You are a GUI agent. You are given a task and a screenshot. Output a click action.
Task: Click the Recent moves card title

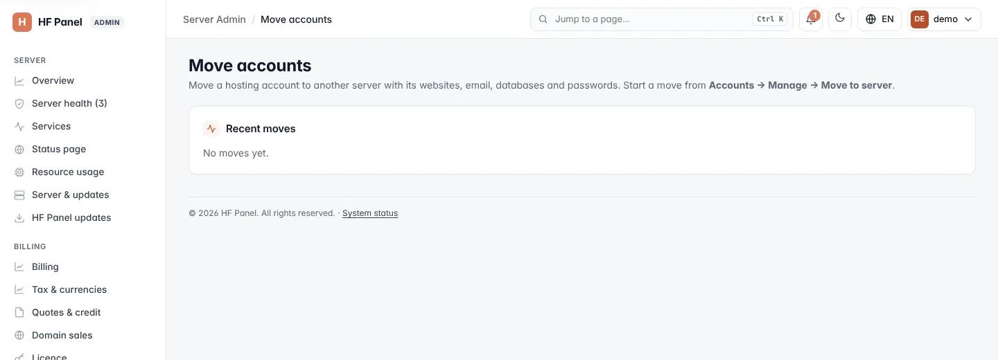click(261, 129)
